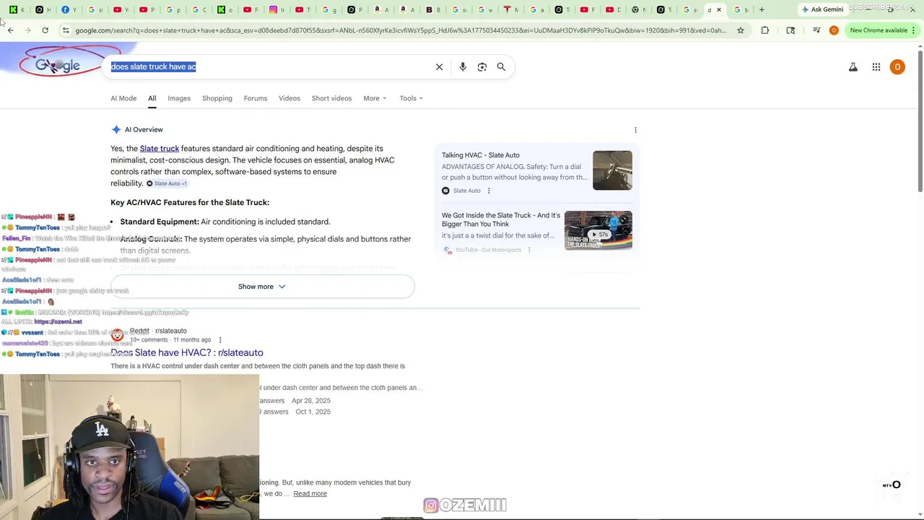Open options for Slate Auto source
This screenshot has height=520, width=924.
click(x=489, y=191)
